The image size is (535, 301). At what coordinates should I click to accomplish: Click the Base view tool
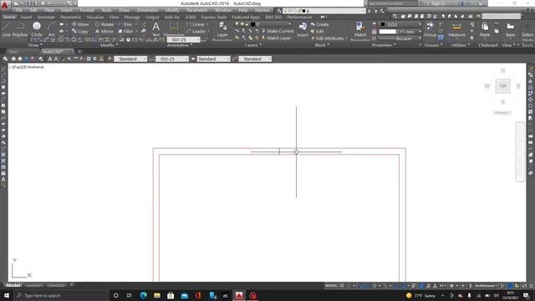click(x=510, y=29)
